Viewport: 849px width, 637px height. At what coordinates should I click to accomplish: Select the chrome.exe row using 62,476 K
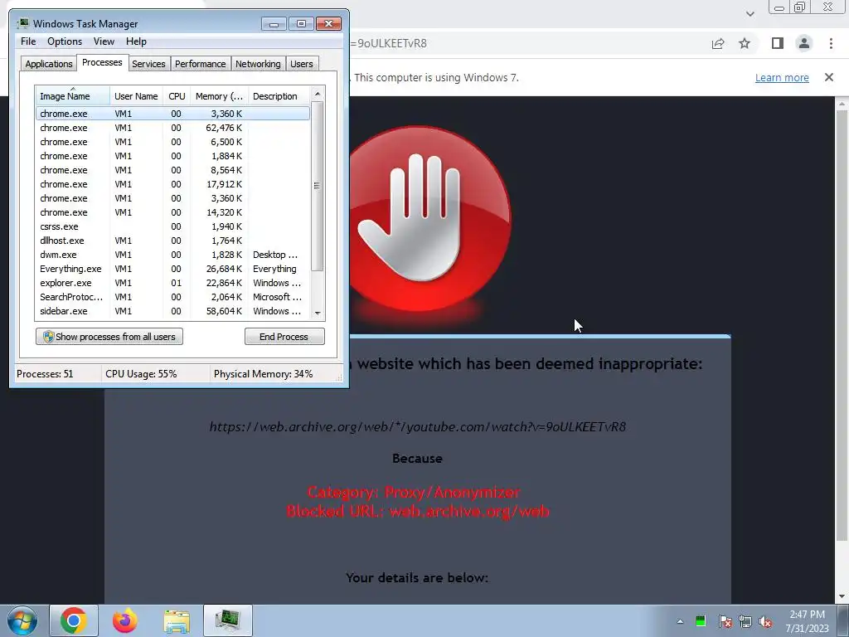tap(172, 128)
